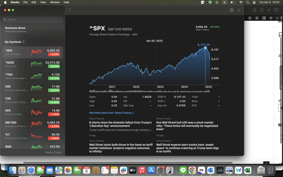Open the tab overview icon in Safari
Screen dimensions: 283x177
(276, 10)
